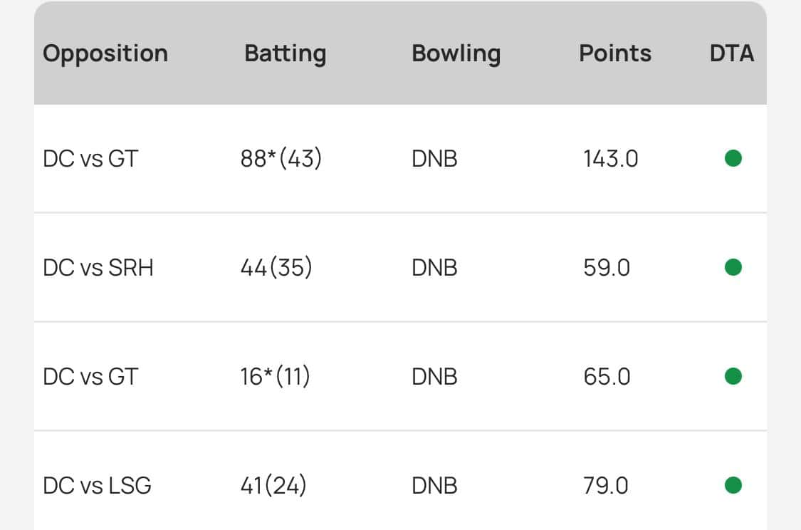This screenshot has height=530, width=801.
Task: Select the 44(35) batting score
Action: (x=276, y=268)
